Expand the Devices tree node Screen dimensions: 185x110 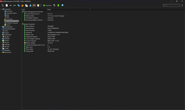click(1, 43)
